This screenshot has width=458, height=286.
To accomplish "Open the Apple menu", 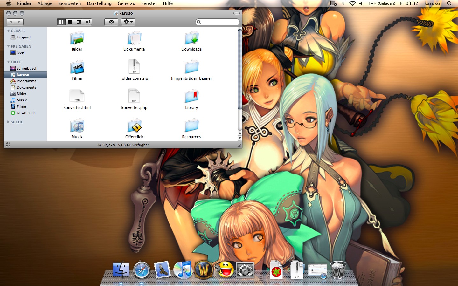I will point(9,3).
